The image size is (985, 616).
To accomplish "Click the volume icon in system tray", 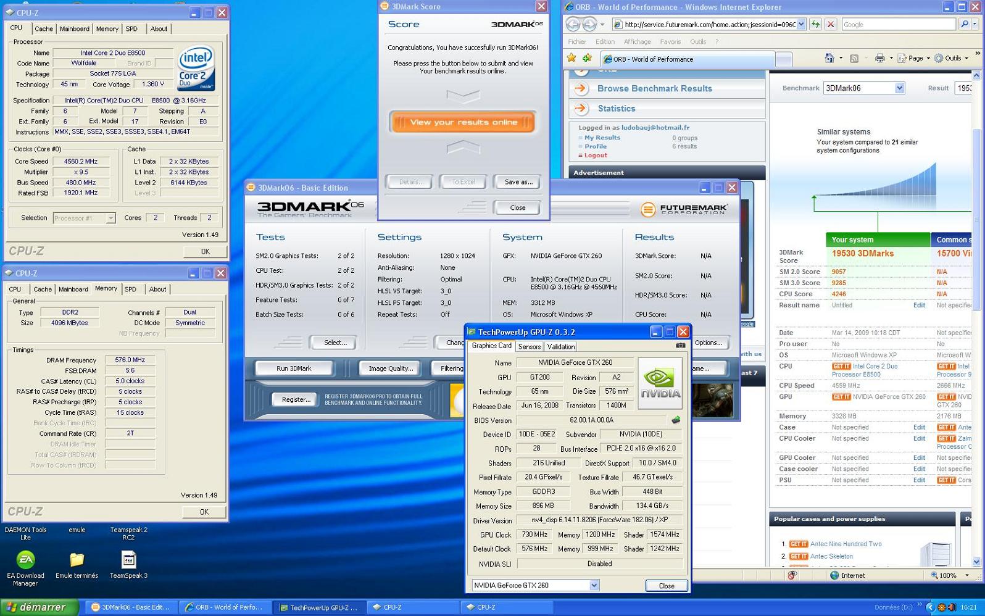I will [x=952, y=607].
